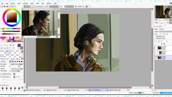This screenshot has width=172, height=97.
Task: Adjust the Brush Size slider
Action: (17, 64)
